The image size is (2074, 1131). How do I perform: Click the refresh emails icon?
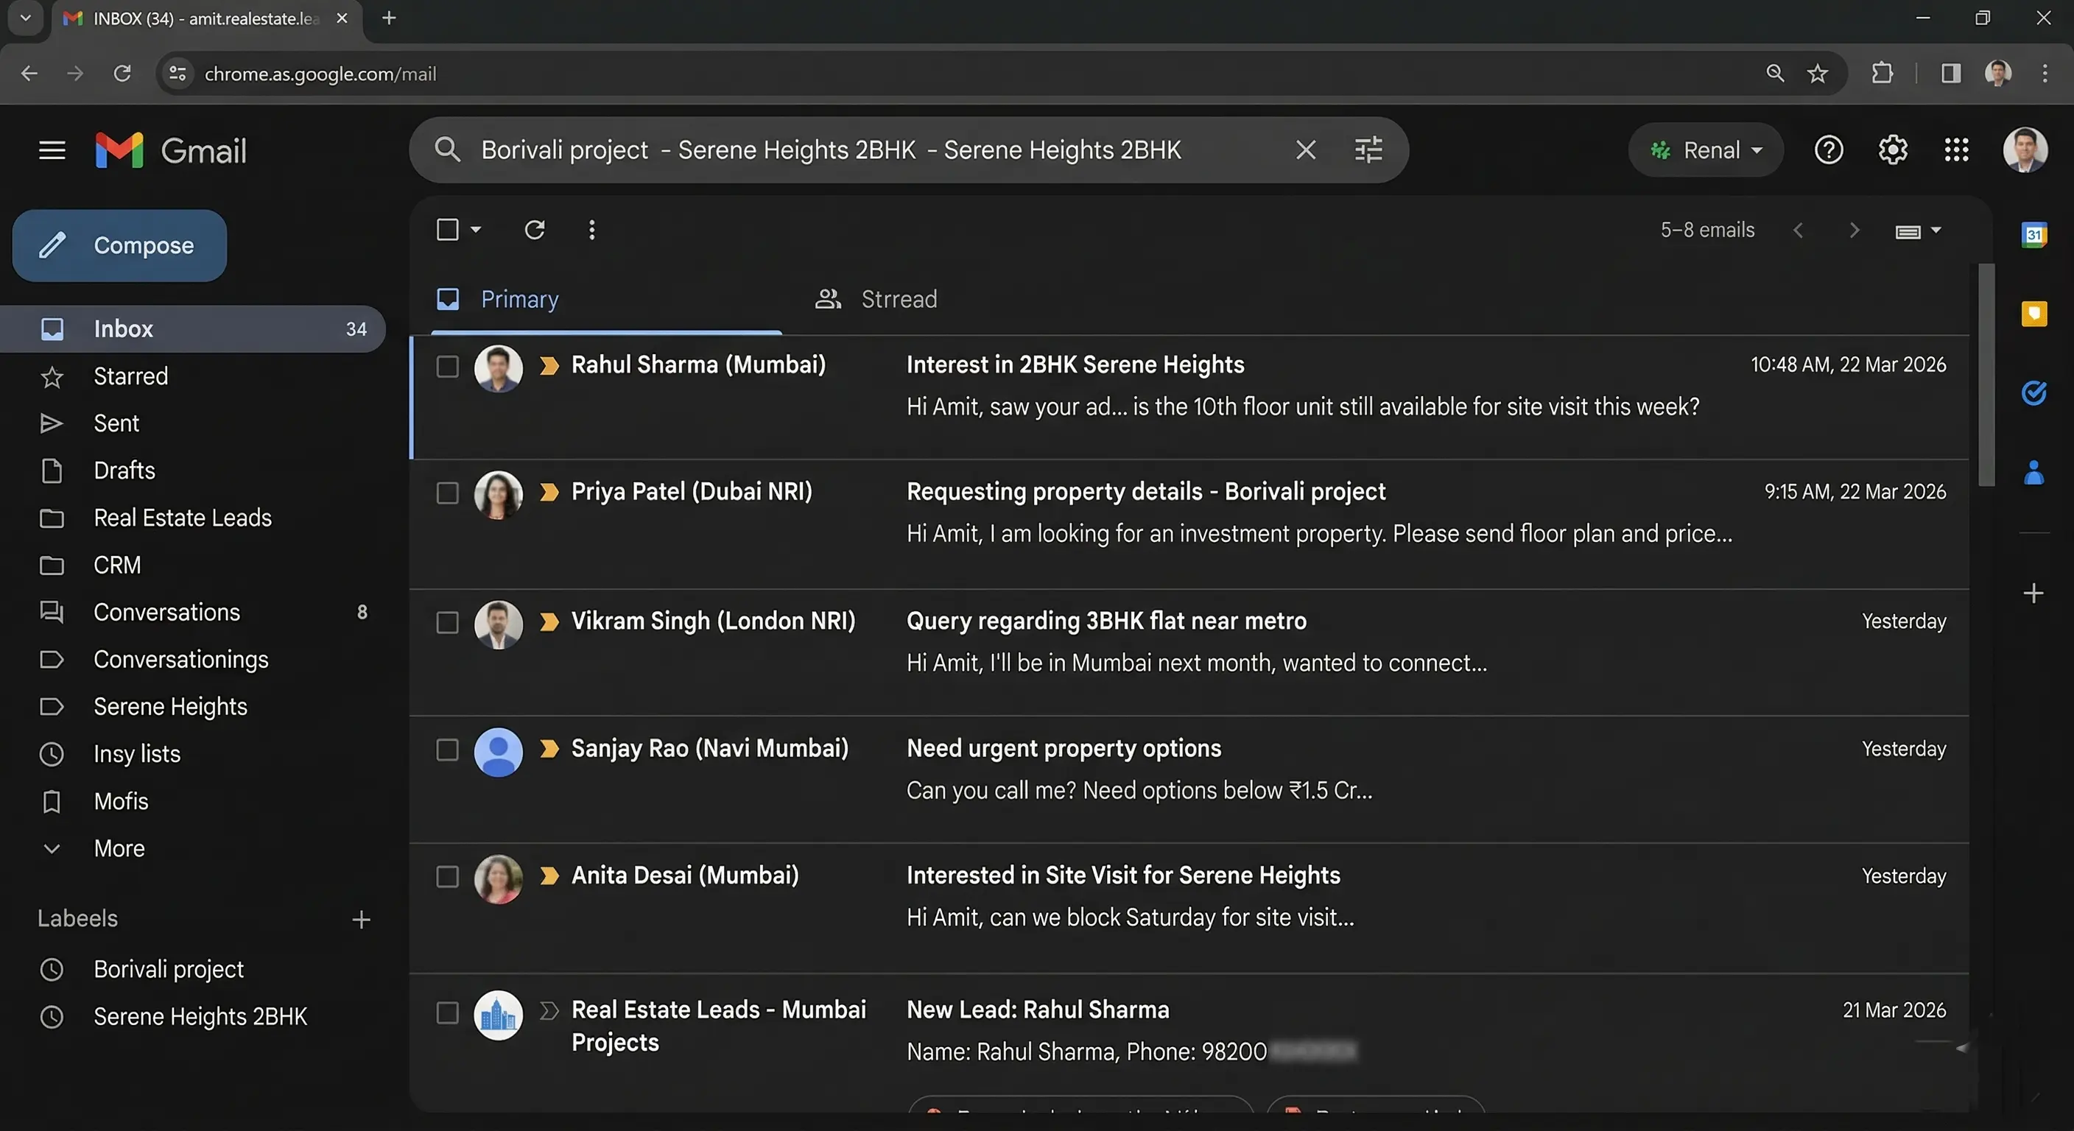click(x=535, y=230)
